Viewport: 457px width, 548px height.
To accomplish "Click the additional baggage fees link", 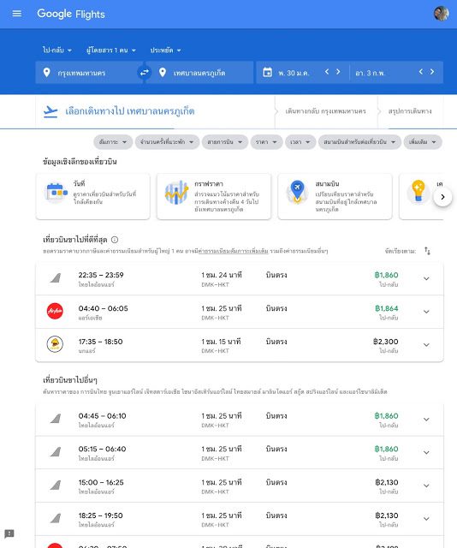I will [x=234, y=251].
